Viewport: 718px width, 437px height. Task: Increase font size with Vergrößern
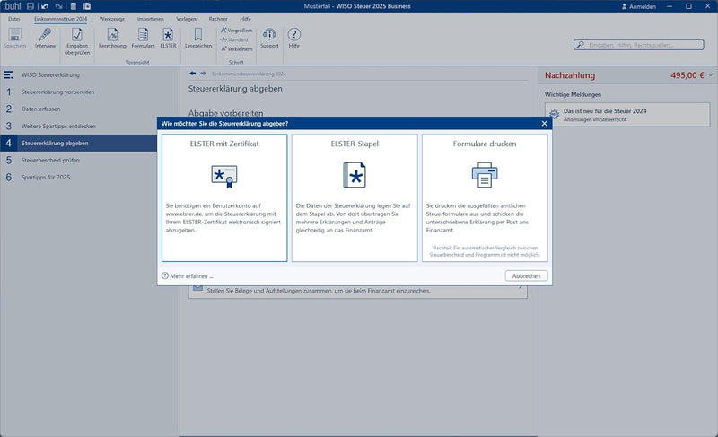[x=236, y=31]
